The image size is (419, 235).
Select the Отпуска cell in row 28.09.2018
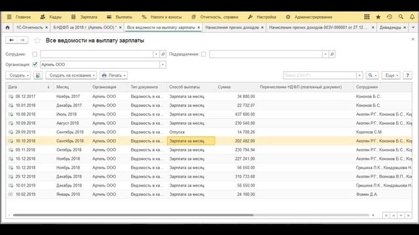(191, 132)
